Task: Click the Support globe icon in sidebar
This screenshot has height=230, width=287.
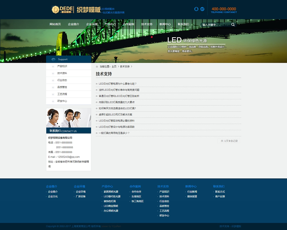Action: pyautogui.click(x=54, y=59)
